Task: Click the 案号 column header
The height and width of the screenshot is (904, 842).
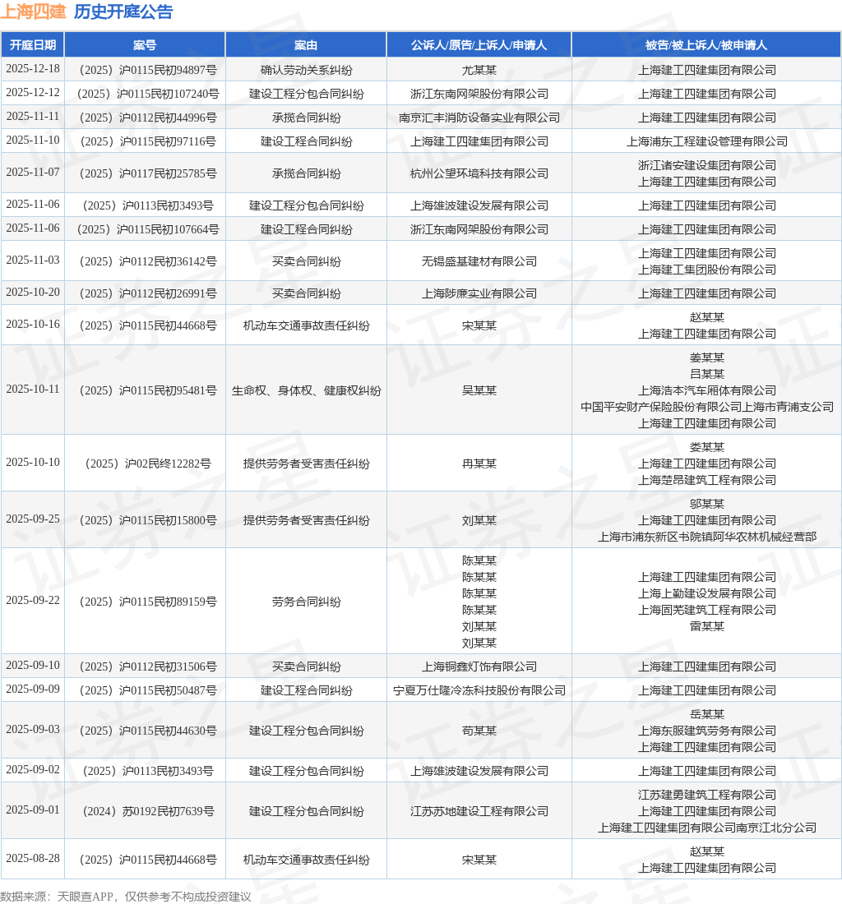Action: (x=144, y=45)
